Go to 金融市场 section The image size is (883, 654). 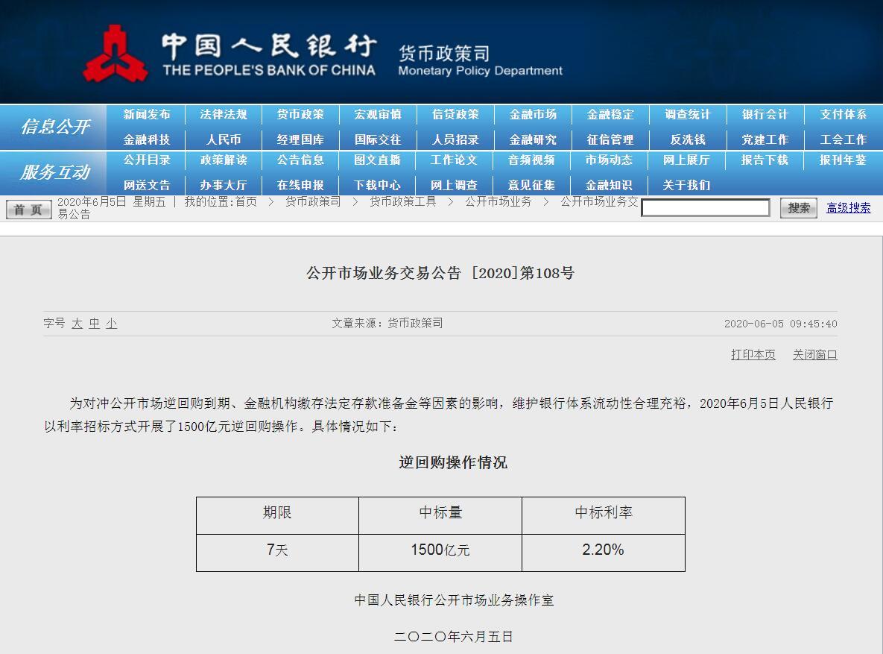tap(533, 115)
